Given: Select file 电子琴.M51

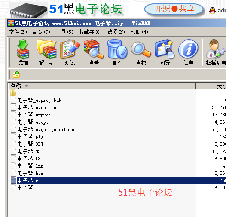Looking at the screenshot, I should click(x=30, y=151).
